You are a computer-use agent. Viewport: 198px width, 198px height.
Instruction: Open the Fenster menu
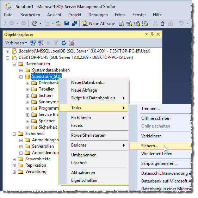pyautogui.click(x=139, y=15)
